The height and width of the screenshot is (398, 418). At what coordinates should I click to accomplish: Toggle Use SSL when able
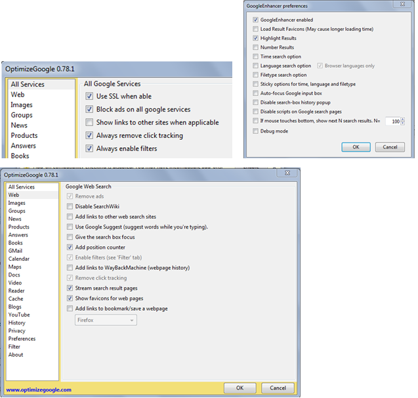pyautogui.click(x=89, y=96)
